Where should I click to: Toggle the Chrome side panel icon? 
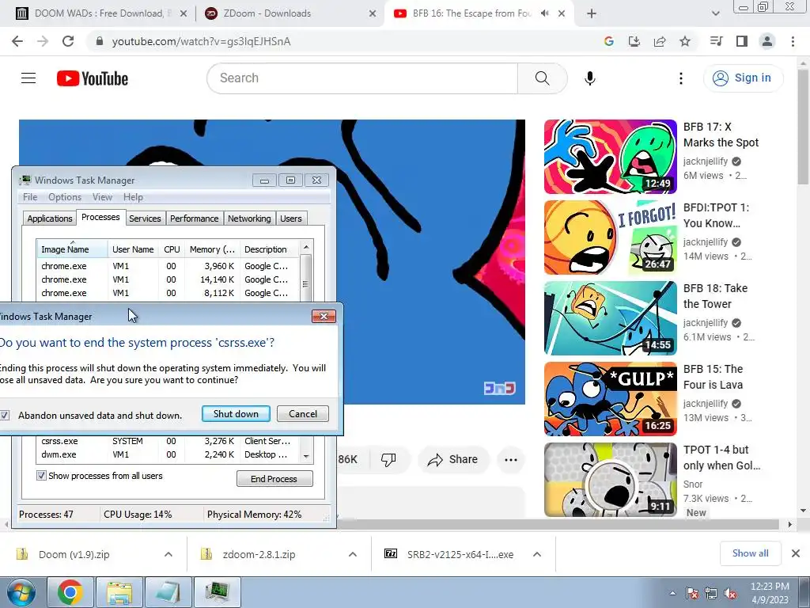click(x=741, y=41)
